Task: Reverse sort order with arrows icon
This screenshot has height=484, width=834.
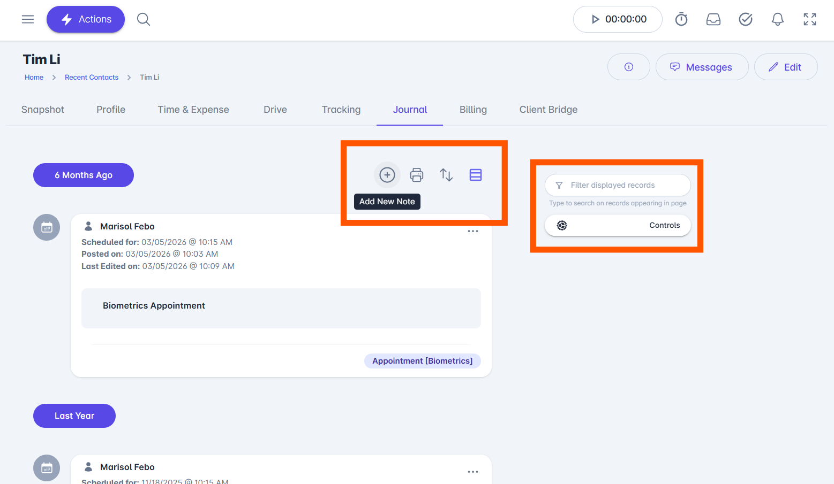Action: tap(446, 175)
